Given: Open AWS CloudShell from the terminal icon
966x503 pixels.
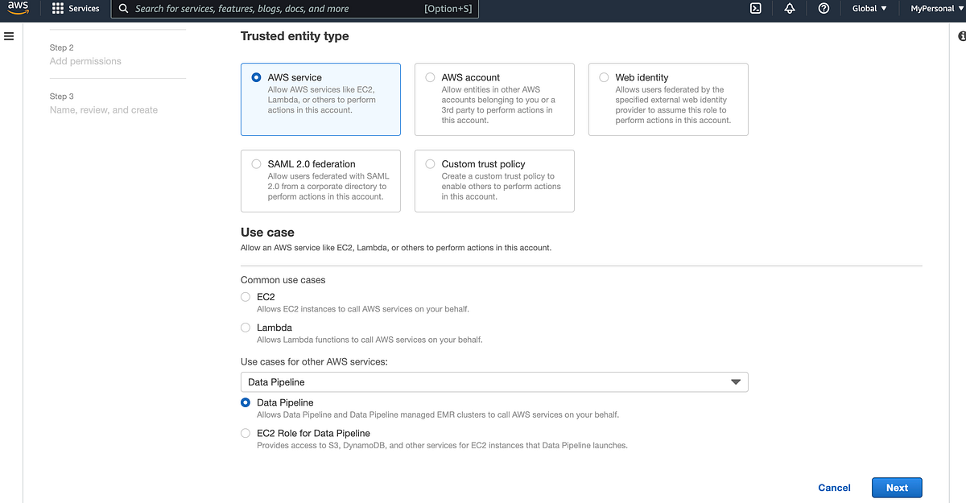Looking at the screenshot, I should (x=755, y=9).
